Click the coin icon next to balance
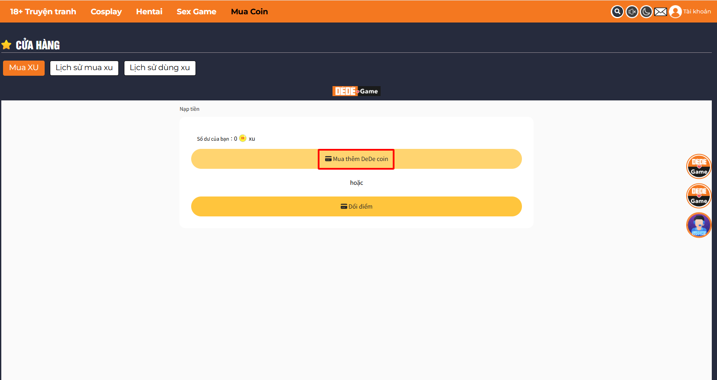 243,138
